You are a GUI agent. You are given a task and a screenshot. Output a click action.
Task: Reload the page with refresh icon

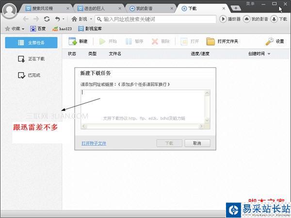click(47, 19)
